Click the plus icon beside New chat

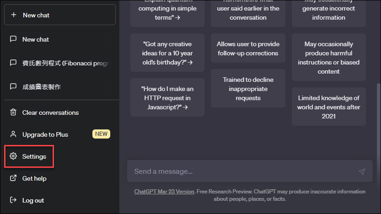pyautogui.click(x=14, y=15)
